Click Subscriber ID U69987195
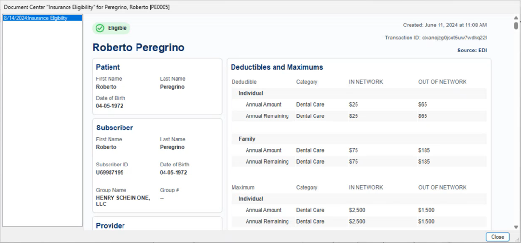The image size is (521, 243). [x=110, y=172]
